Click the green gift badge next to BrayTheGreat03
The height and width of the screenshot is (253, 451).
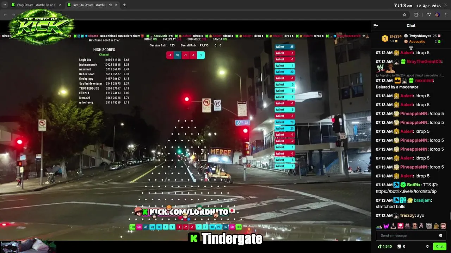[x=403, y=61]
